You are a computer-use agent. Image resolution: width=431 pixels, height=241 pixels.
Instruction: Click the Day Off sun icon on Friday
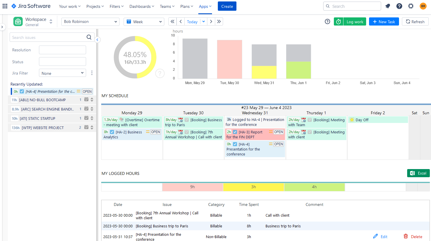click(352, 119)
